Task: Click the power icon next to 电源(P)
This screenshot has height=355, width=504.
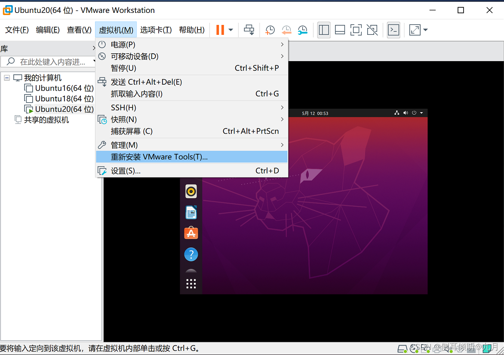Action: pos(102,44)
